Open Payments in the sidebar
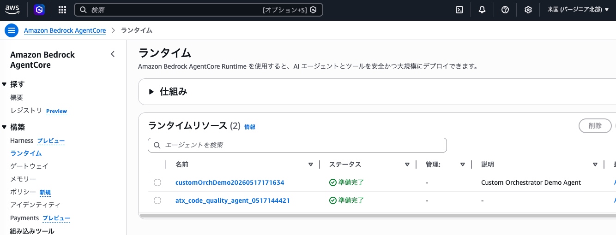Image resolution: width=616 pixels, height=235 pixels. click(24, 218)
